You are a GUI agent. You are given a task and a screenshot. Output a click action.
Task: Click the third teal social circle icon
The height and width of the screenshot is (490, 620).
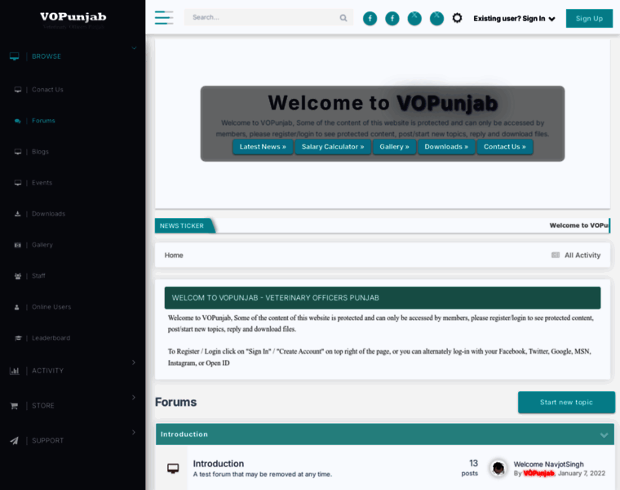coord(414,18)
